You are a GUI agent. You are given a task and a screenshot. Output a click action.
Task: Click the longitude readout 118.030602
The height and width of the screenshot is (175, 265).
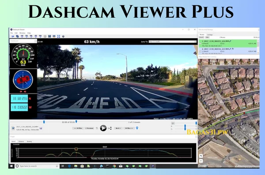pyautogui.click(x=19, y=107)
